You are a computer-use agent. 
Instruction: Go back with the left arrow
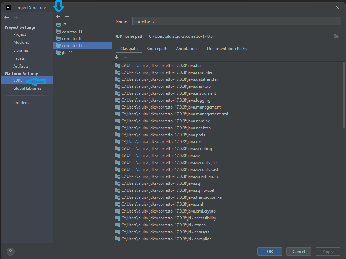pos(6,17)
